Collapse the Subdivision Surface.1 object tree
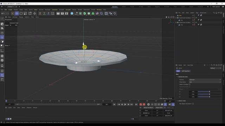 click(x=176, y=18)
